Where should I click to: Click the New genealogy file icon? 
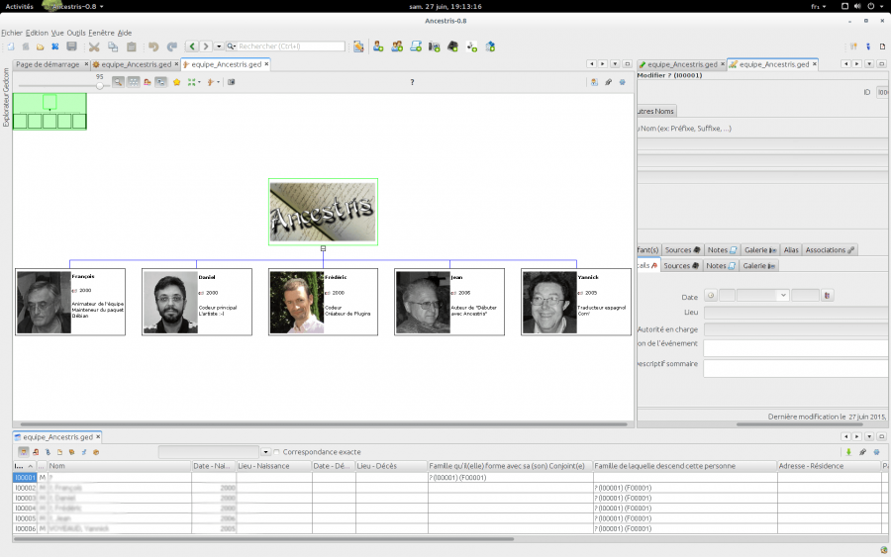coord(10,46)
